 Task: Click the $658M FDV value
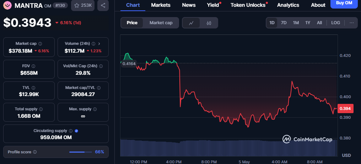click(29, 73)
